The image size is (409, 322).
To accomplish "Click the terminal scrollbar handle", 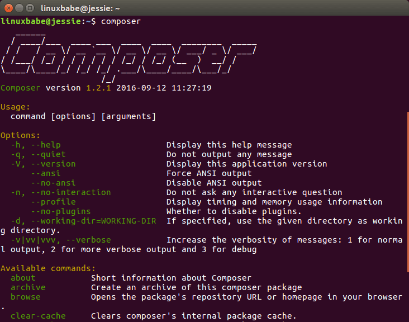I will (406, 212).
